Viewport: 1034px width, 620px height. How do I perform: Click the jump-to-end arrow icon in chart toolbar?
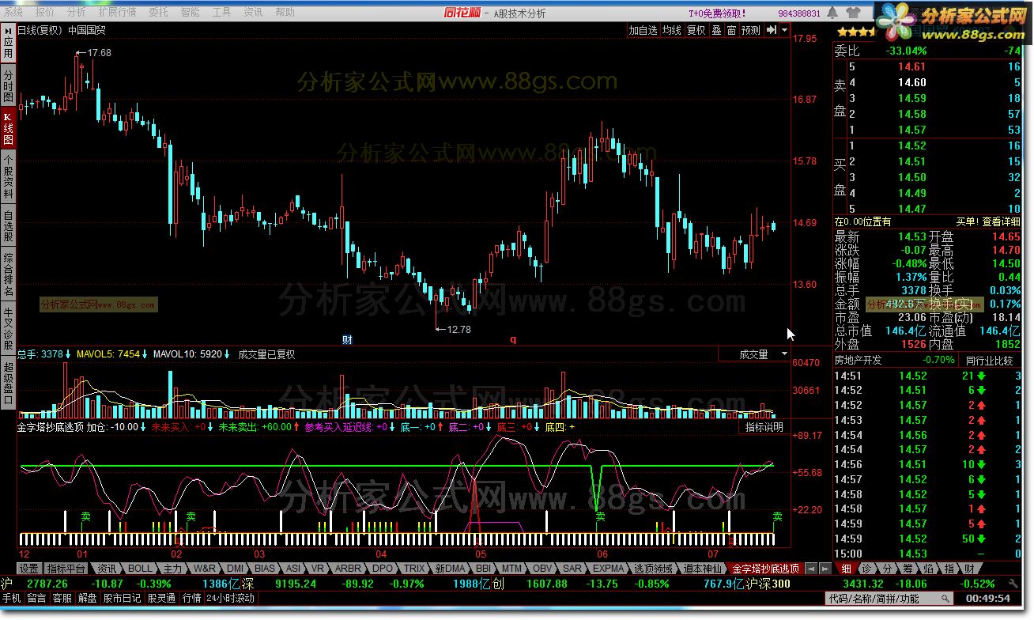[x=772, y=30]
